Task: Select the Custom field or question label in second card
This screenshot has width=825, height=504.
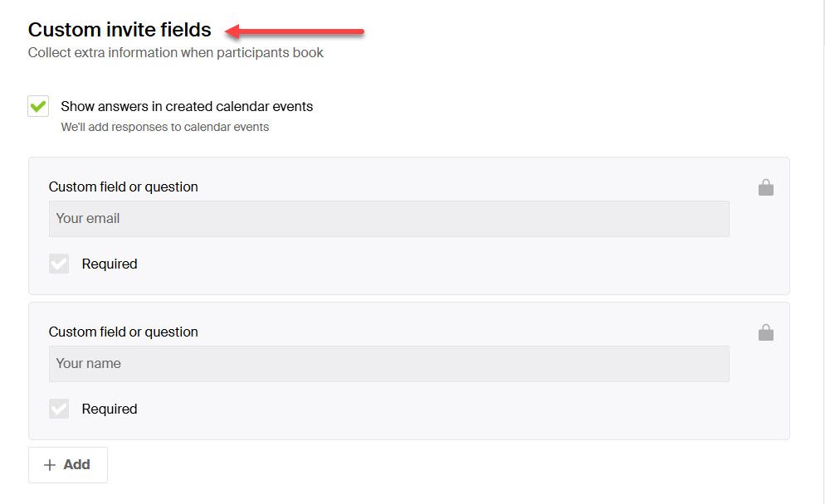Action: tap(123, 332)
